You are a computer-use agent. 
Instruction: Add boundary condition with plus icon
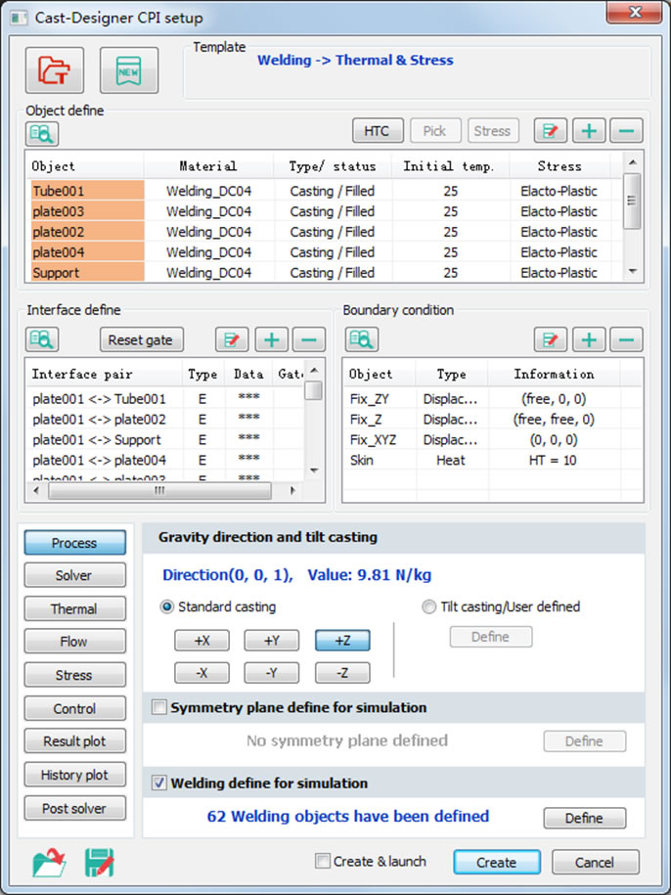(x=589, y=339)
